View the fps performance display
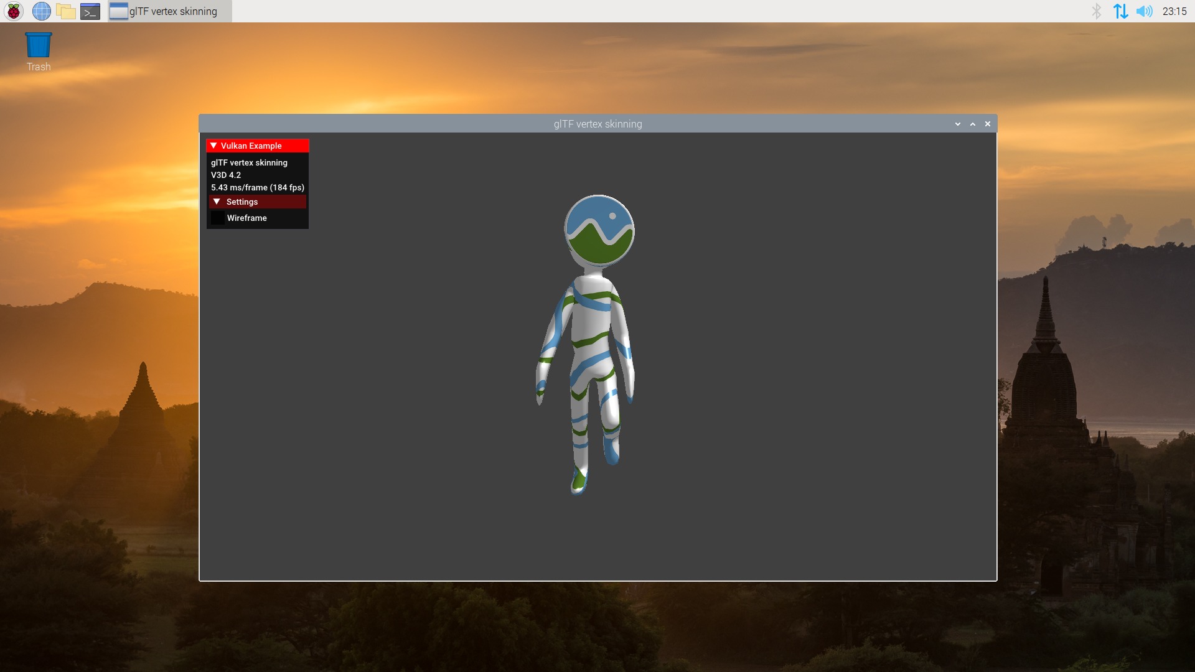 [257, 187]
